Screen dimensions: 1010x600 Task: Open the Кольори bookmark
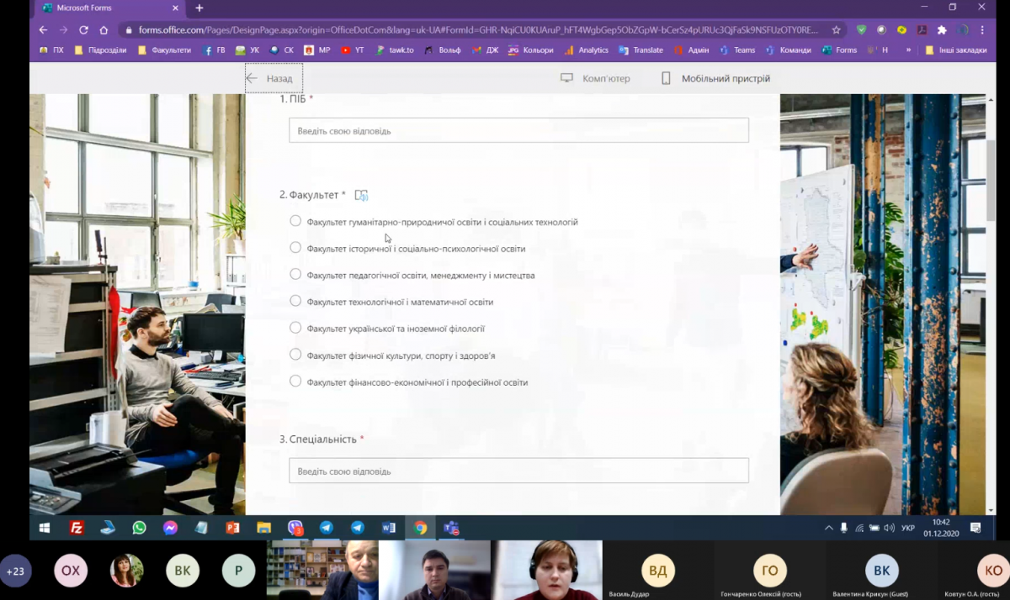[530, 50]
